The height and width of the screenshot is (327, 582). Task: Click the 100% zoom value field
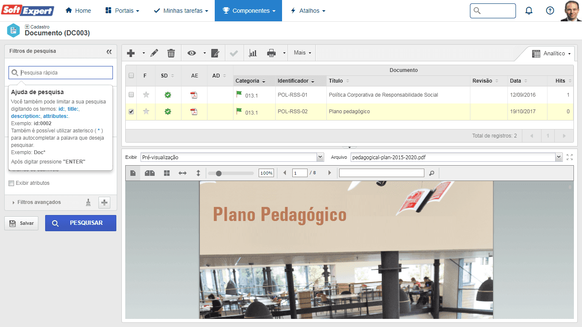[x=266, y=173]
